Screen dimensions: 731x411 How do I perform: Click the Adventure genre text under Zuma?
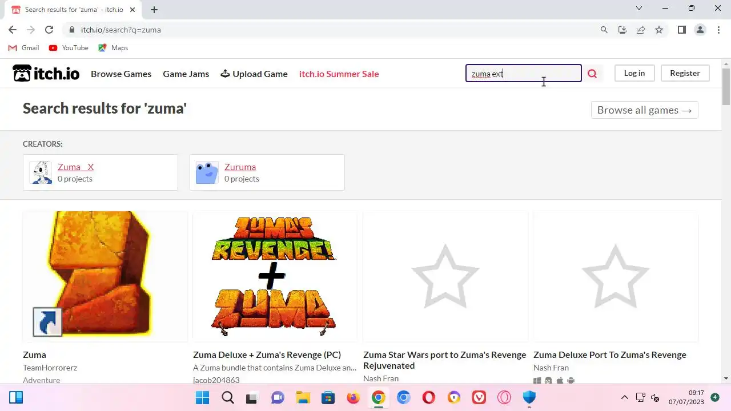(x=41, y=380)
